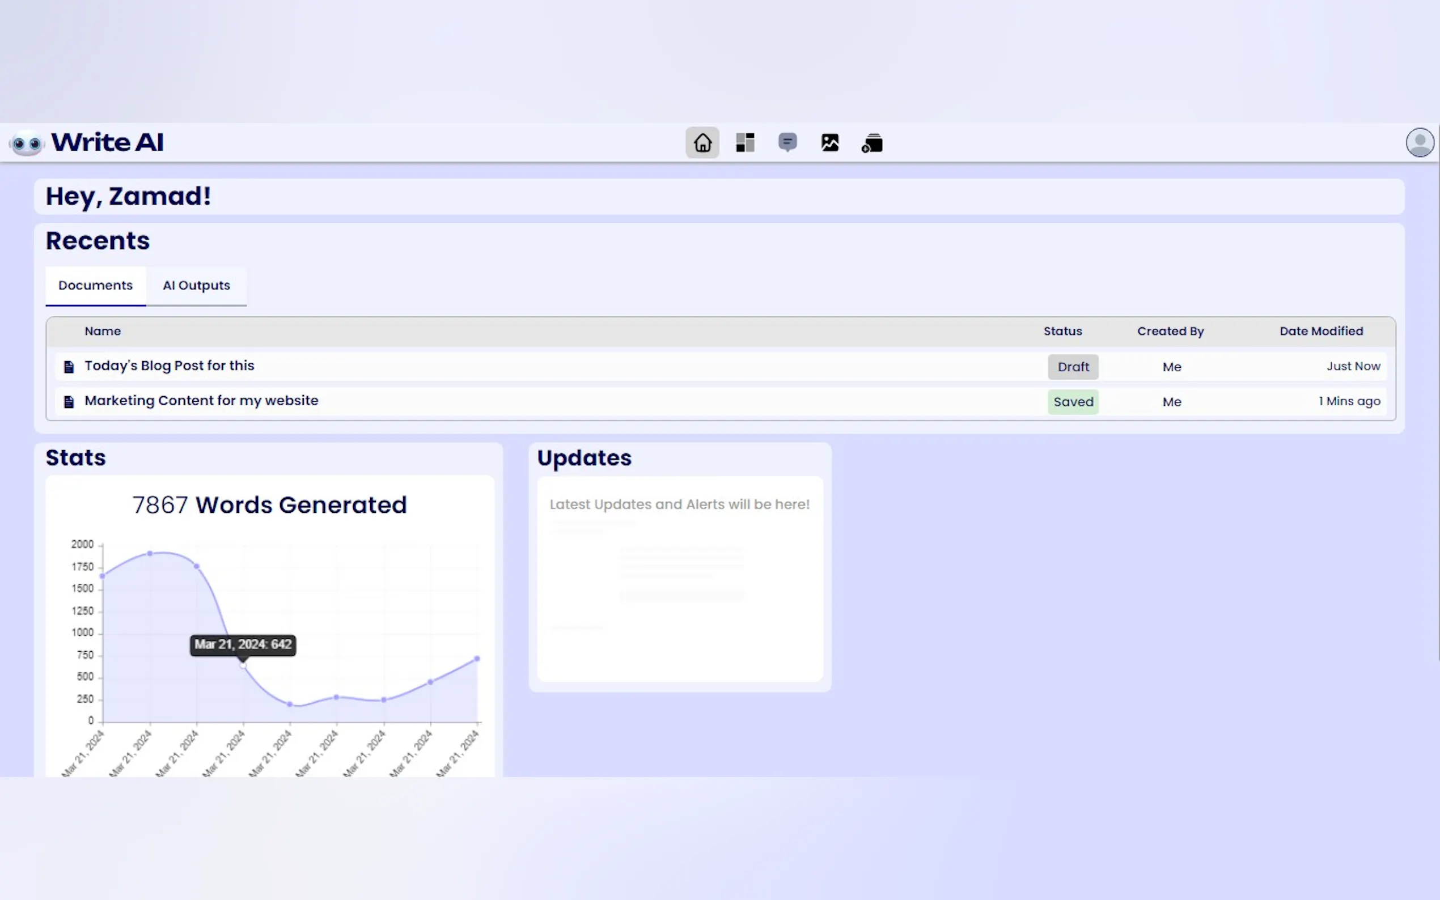Click the Name column header

click(x=103, y=332)
